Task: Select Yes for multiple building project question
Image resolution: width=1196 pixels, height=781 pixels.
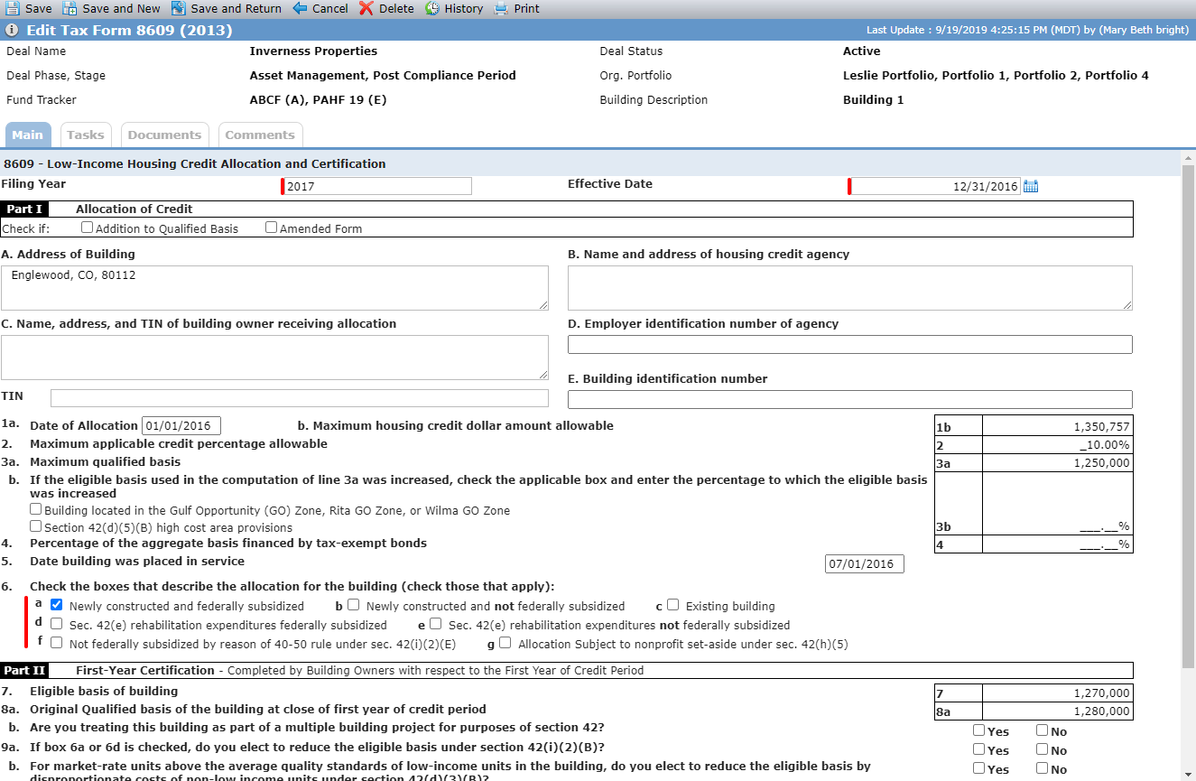Action: [979, 730]
